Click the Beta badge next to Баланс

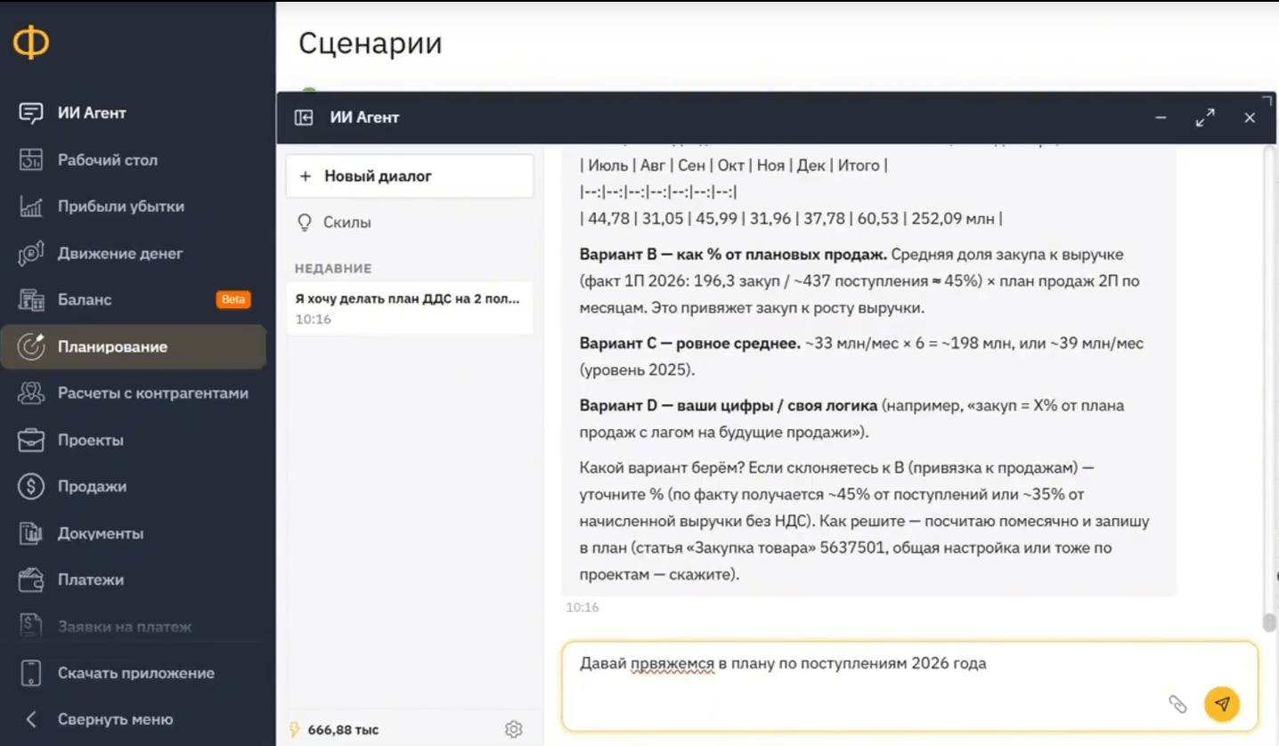(233, 300)
